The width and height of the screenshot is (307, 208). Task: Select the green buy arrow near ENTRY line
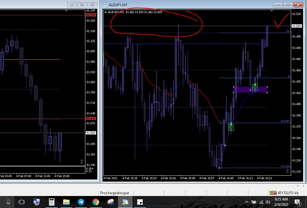(x=231, y=127)
